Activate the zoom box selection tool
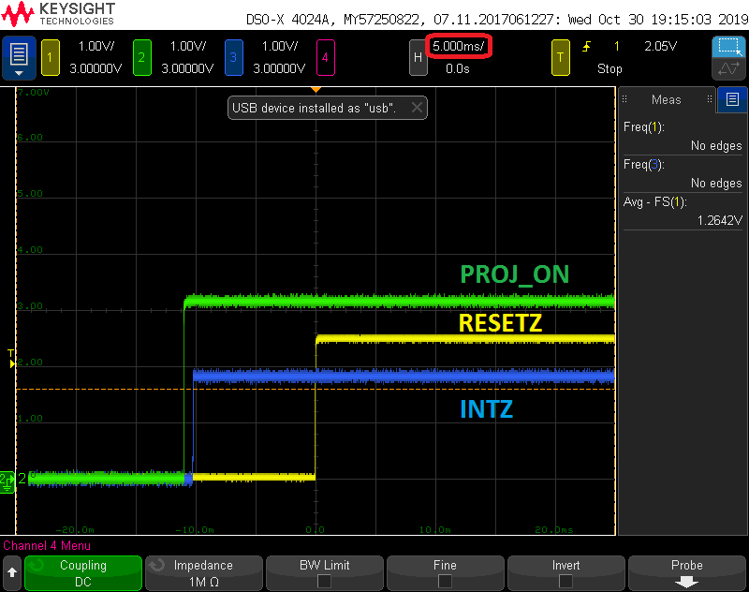749x592 pixels. [729, 46]
